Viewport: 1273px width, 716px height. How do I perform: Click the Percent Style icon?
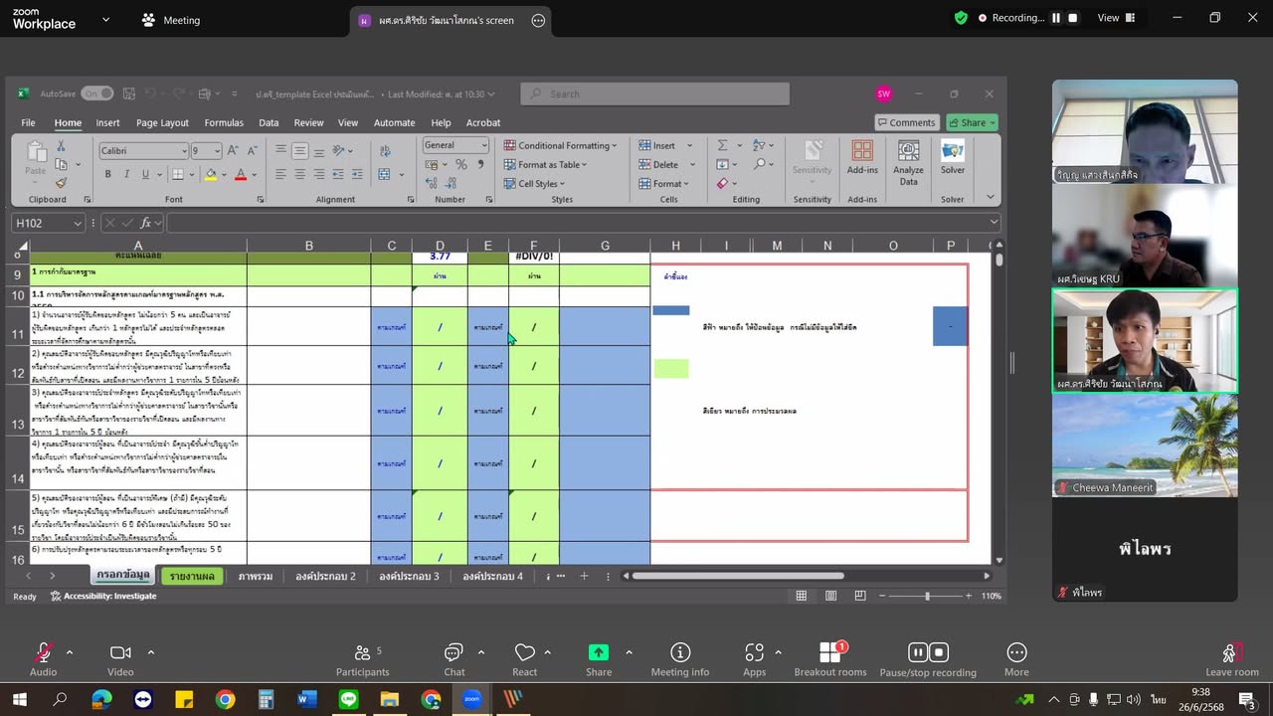[460, 165]
